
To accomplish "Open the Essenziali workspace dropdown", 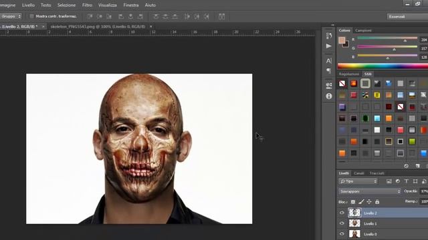I will click(x=407, y=17).
